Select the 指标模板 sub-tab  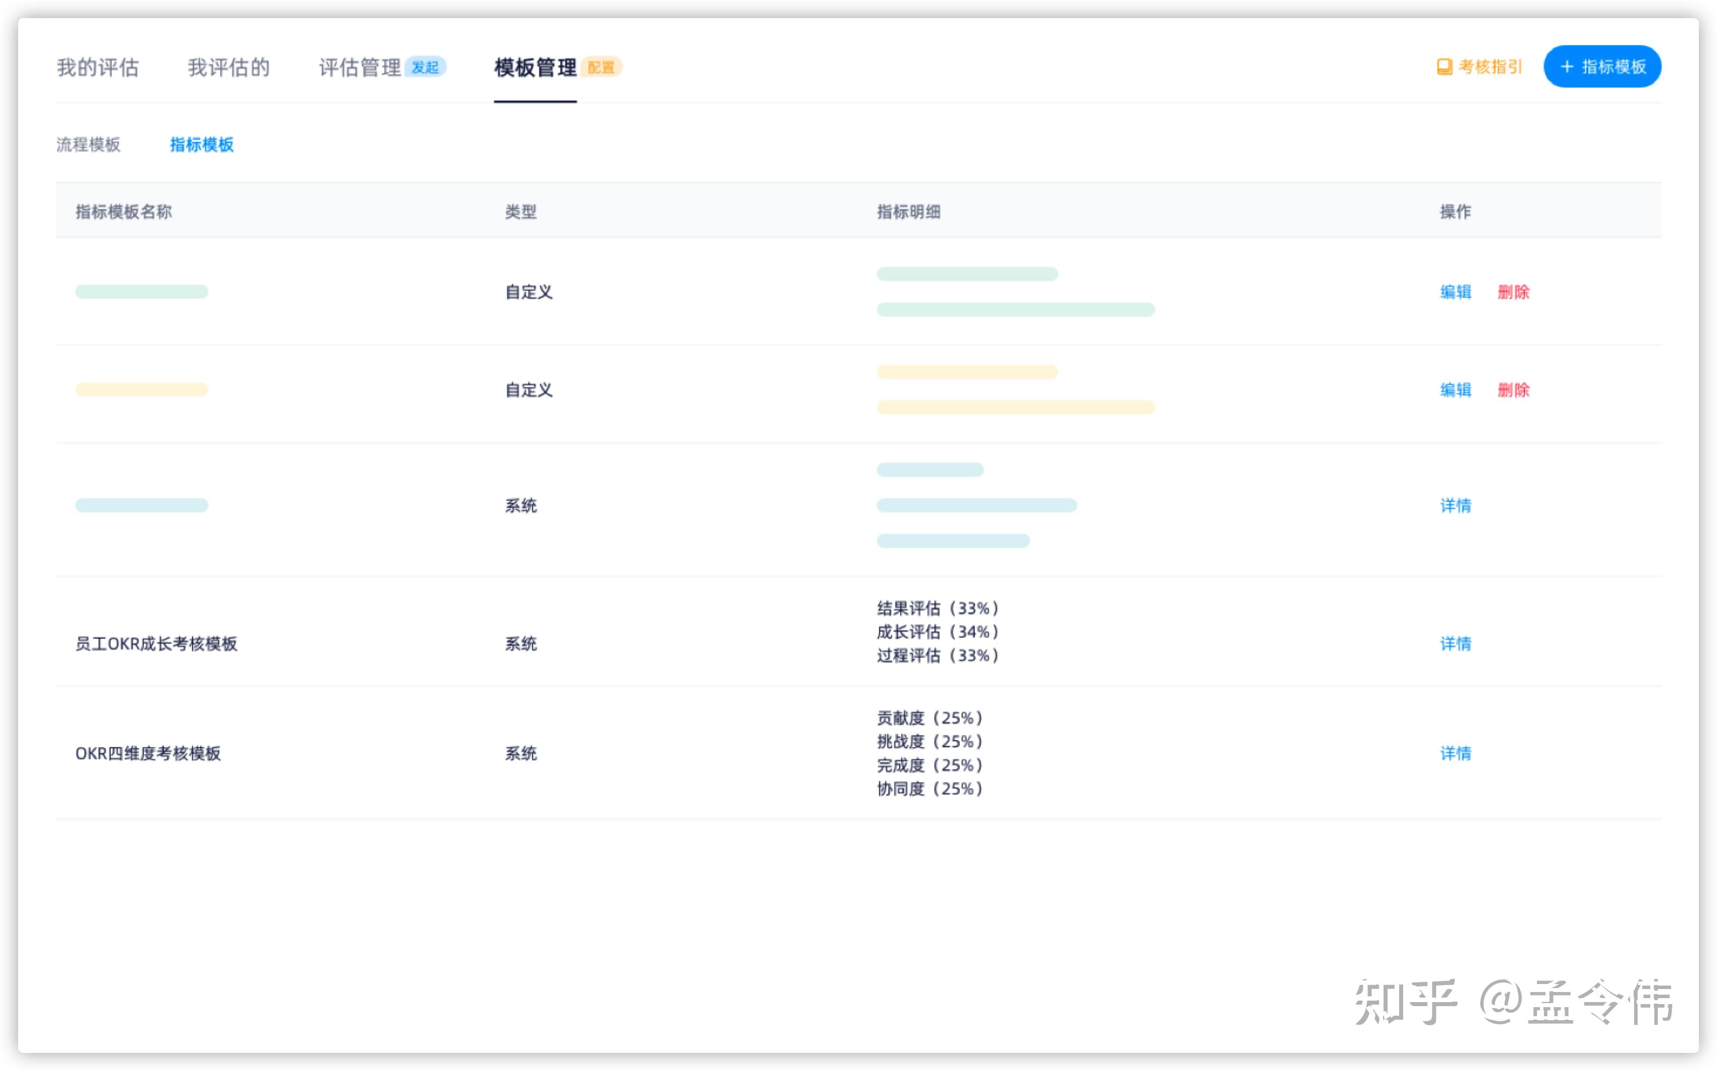point(202,144)
